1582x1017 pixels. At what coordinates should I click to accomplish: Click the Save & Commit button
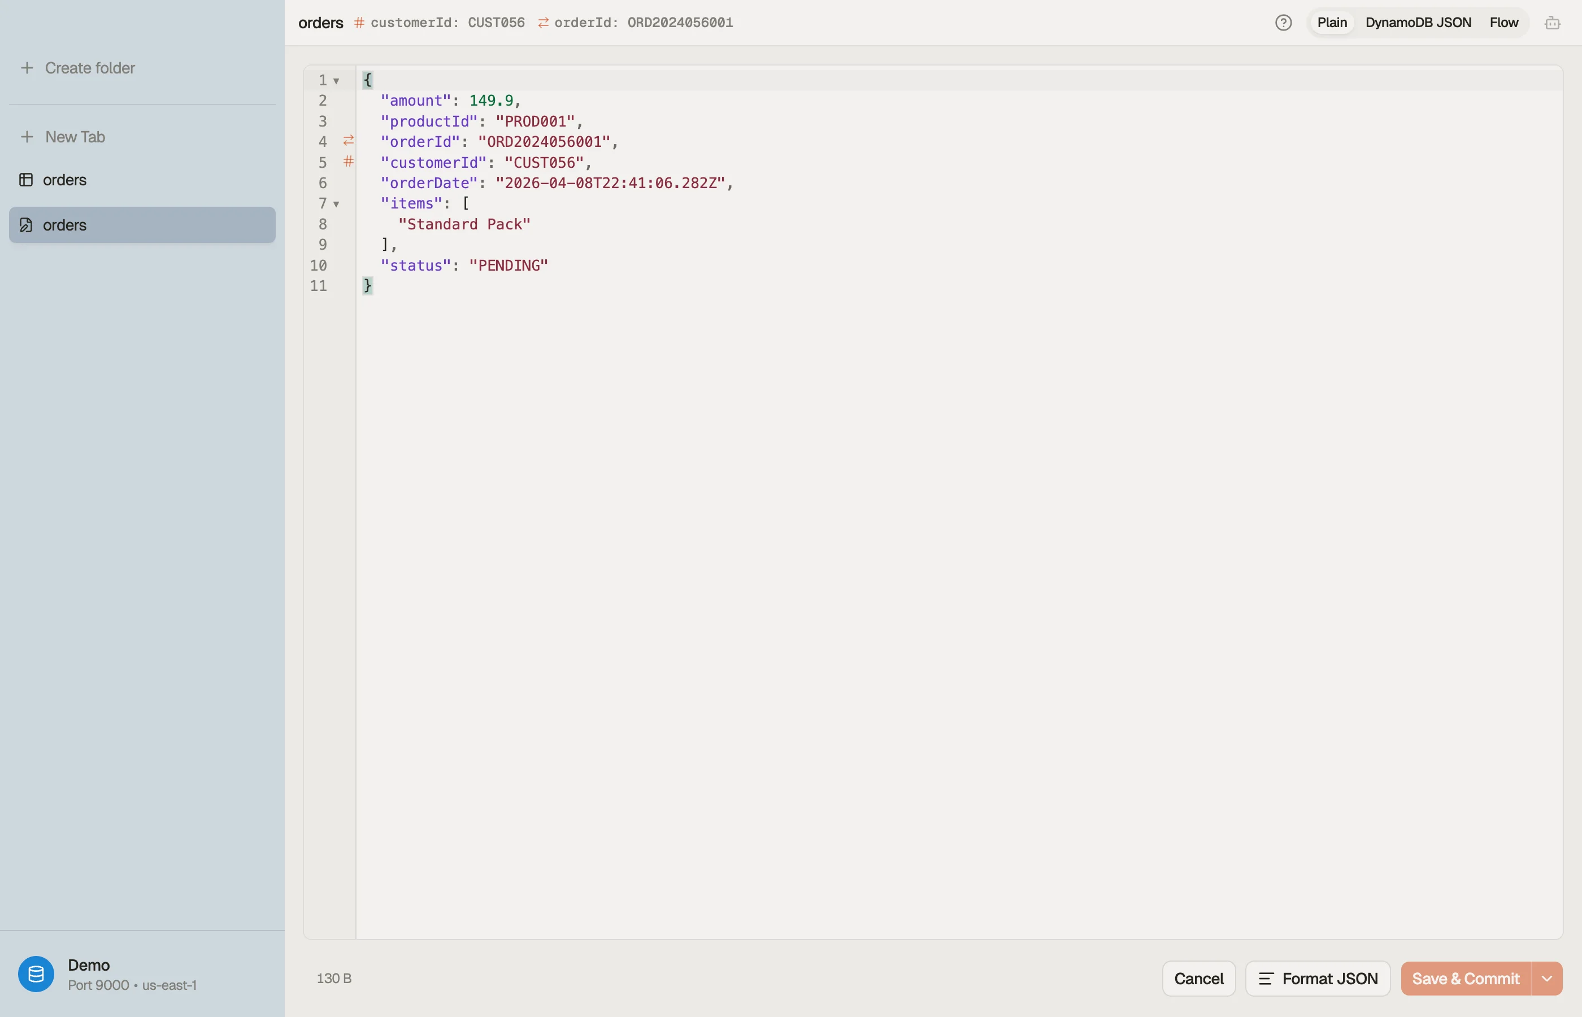tap(1466, 979)
